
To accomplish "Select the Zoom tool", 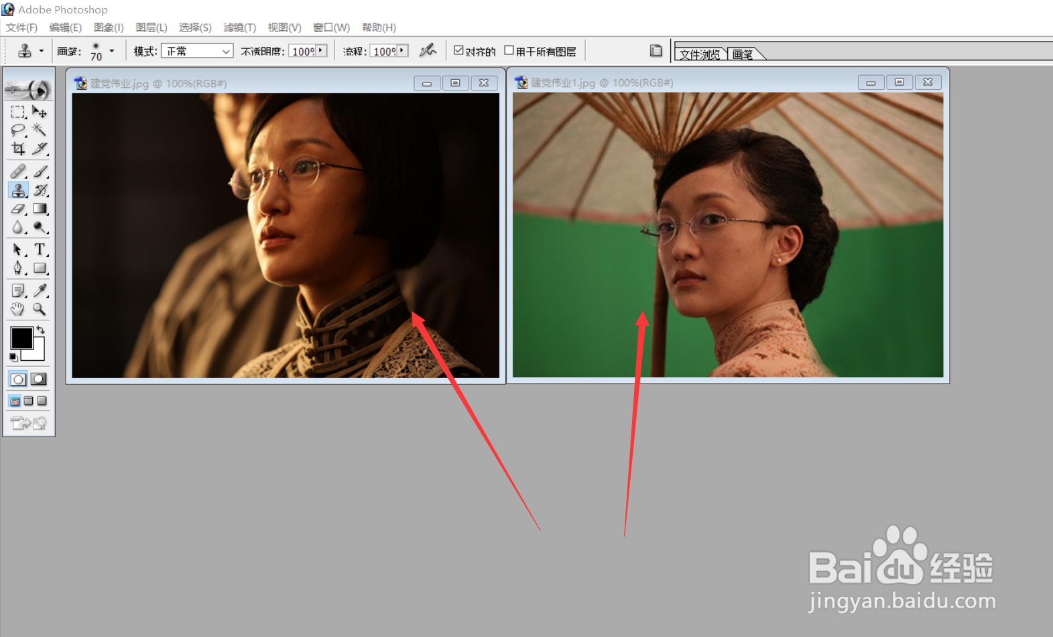I will (x=40, y=309).
